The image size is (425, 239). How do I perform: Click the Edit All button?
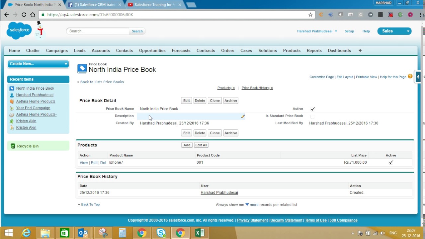point(201,145)
